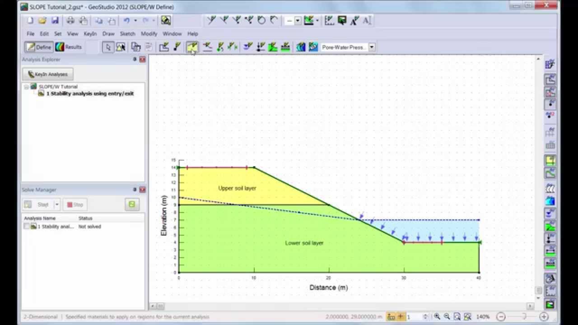
Task: Click the 'Upper soil layer' label on the canvas
Action: click(x=237, y=188)
